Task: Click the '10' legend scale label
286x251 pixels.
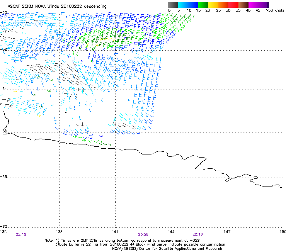Action: tap(189, 10)
